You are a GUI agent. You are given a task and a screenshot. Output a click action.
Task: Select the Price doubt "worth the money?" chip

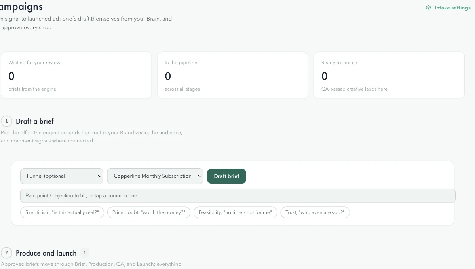(149, 212)
